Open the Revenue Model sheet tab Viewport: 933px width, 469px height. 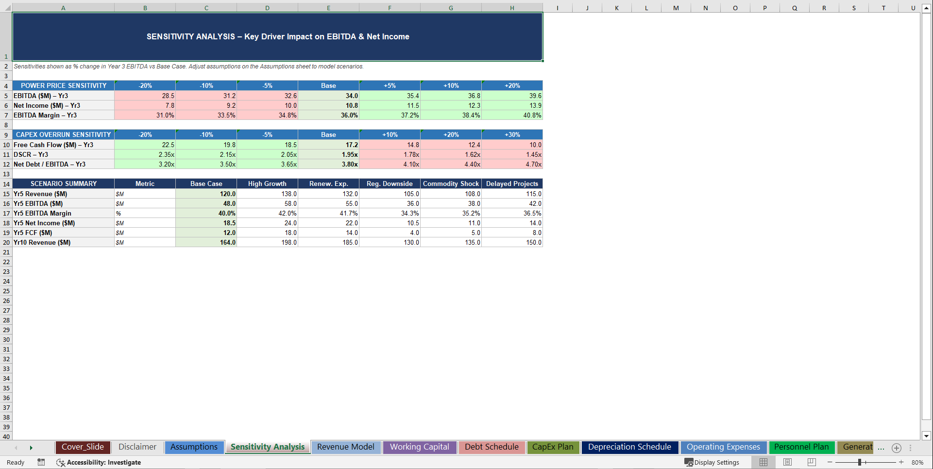(x=345, y=447)
